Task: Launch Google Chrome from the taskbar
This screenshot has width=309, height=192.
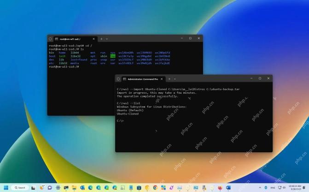Action: click(155, 187)
